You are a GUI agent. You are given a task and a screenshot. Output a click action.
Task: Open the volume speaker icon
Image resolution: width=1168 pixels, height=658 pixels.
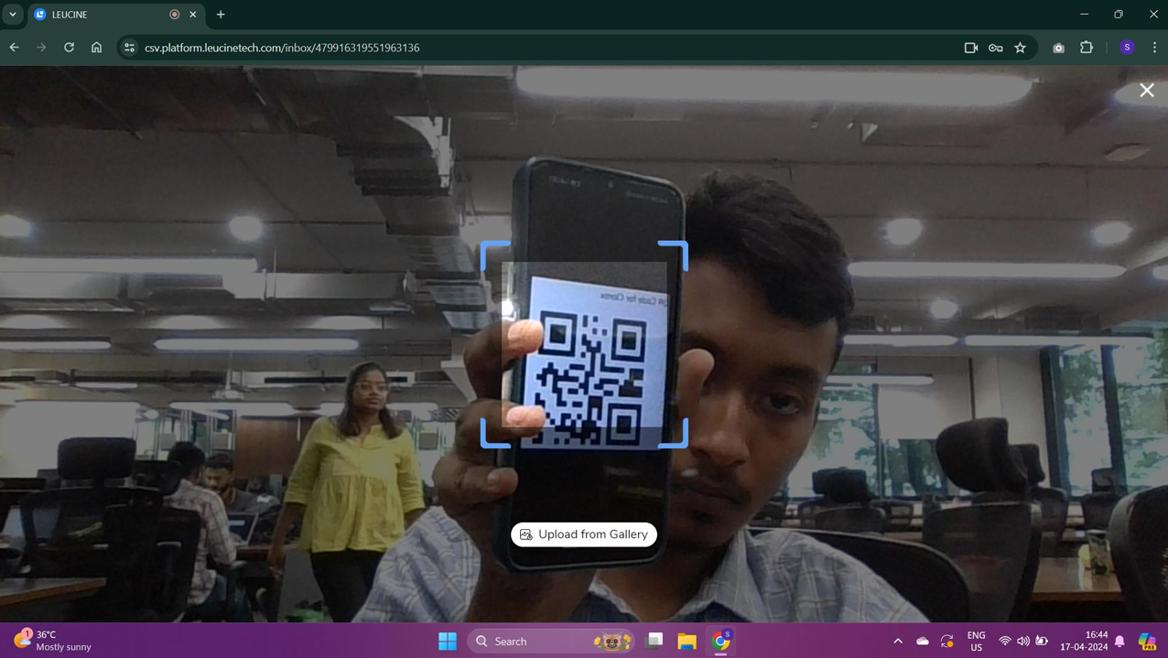click(1023, 641)
